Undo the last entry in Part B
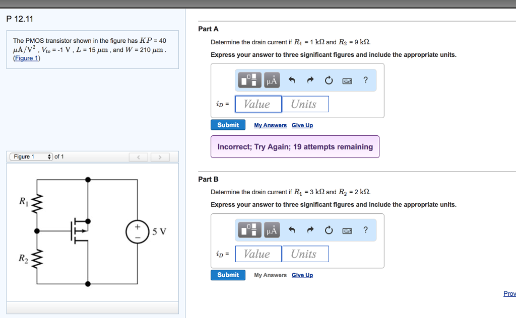 click(x=291, y=230)
